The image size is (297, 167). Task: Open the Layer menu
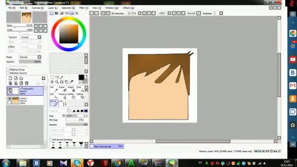coord(52,8)
